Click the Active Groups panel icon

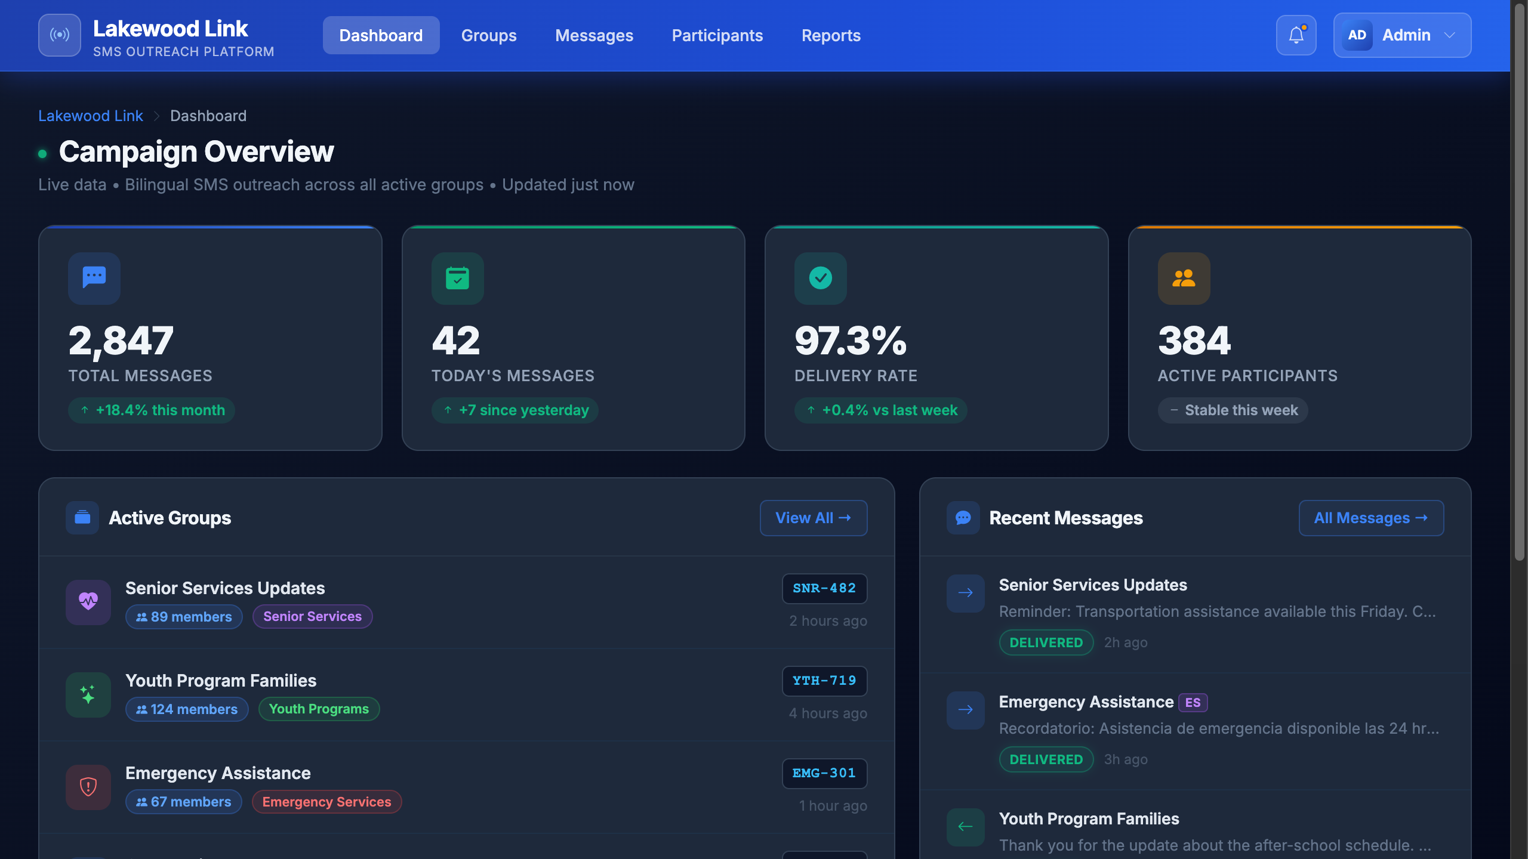click(82, 518)
